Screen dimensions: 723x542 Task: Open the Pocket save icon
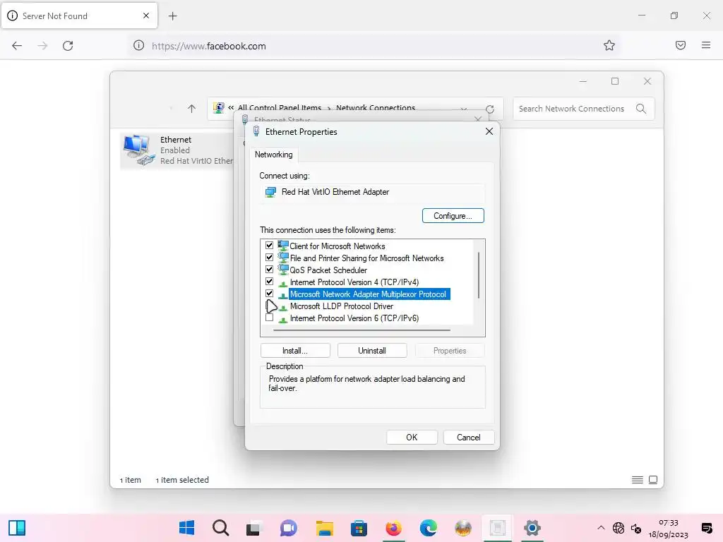click(x=681, y=45)
